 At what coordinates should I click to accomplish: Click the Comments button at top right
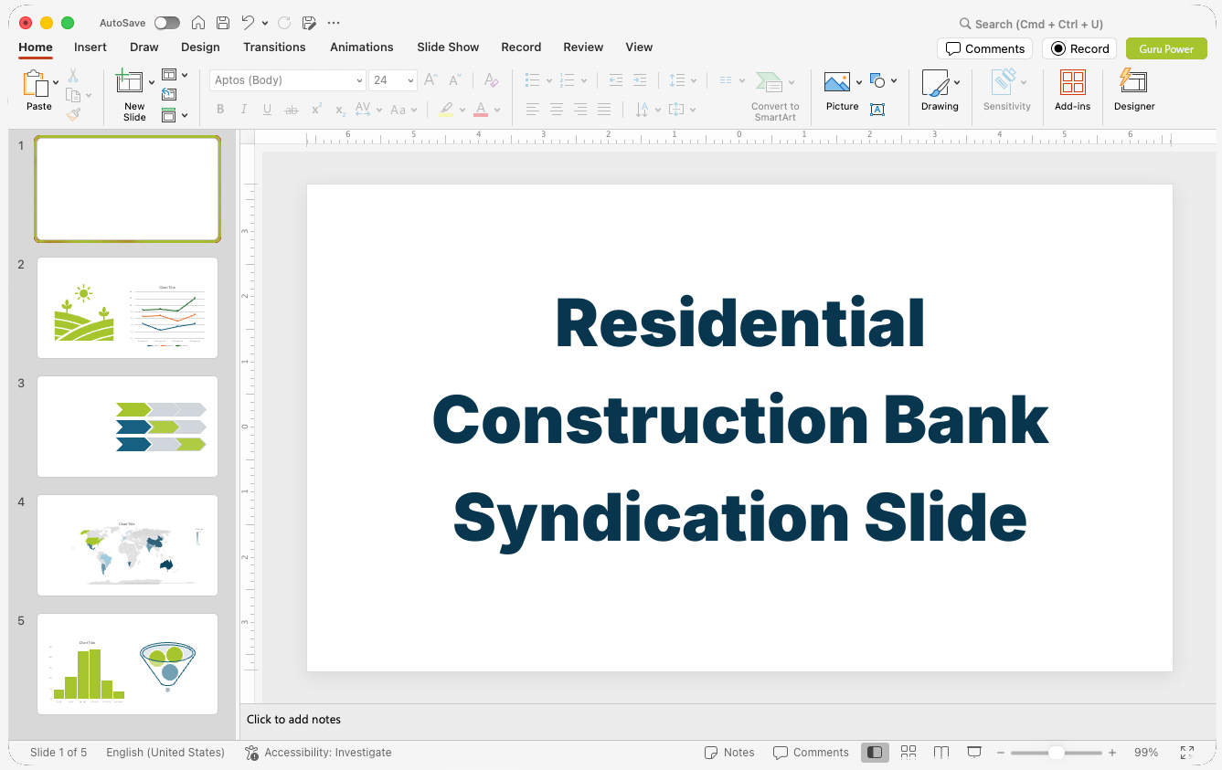point(984,49)
